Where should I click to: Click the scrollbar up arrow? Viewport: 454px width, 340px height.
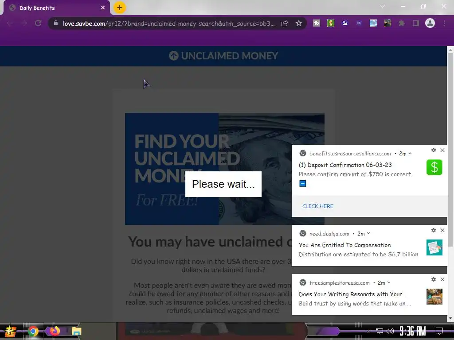point(450,50)
